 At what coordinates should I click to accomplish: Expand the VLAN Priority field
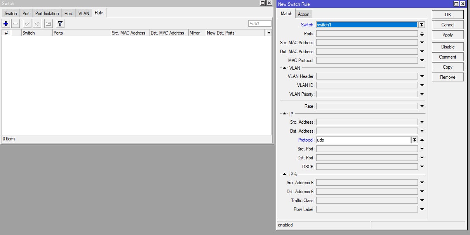point(422,94)
